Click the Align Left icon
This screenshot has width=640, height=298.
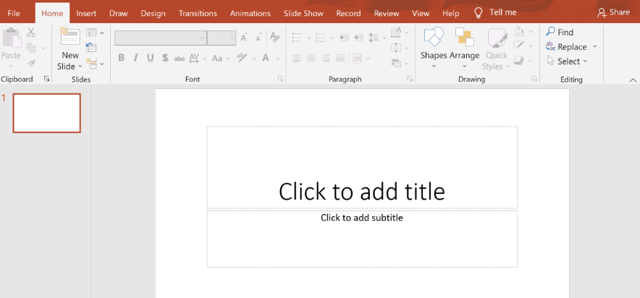point(297,59)
